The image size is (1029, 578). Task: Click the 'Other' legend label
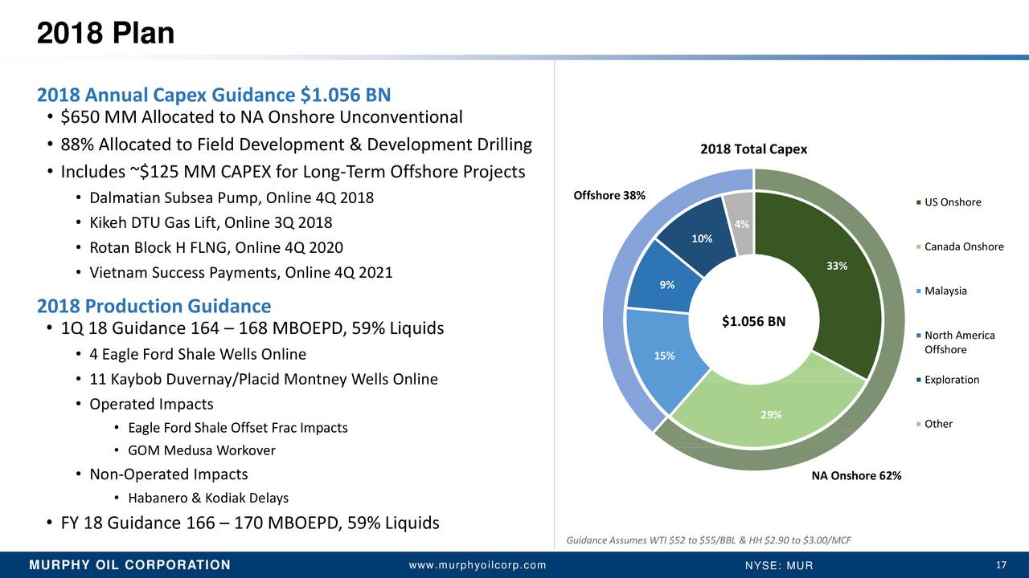938,424
